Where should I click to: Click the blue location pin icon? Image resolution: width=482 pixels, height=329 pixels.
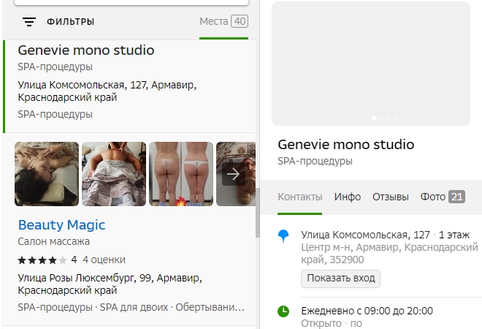tap(283, 235)
